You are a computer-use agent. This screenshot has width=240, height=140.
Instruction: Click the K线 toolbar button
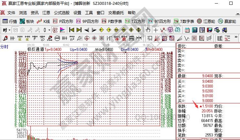click(43, 22)
